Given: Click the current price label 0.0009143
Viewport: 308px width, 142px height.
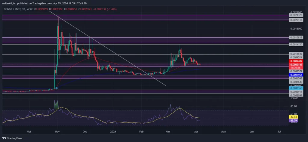Looking at the screenshot, I should click(x=296, y=64).
